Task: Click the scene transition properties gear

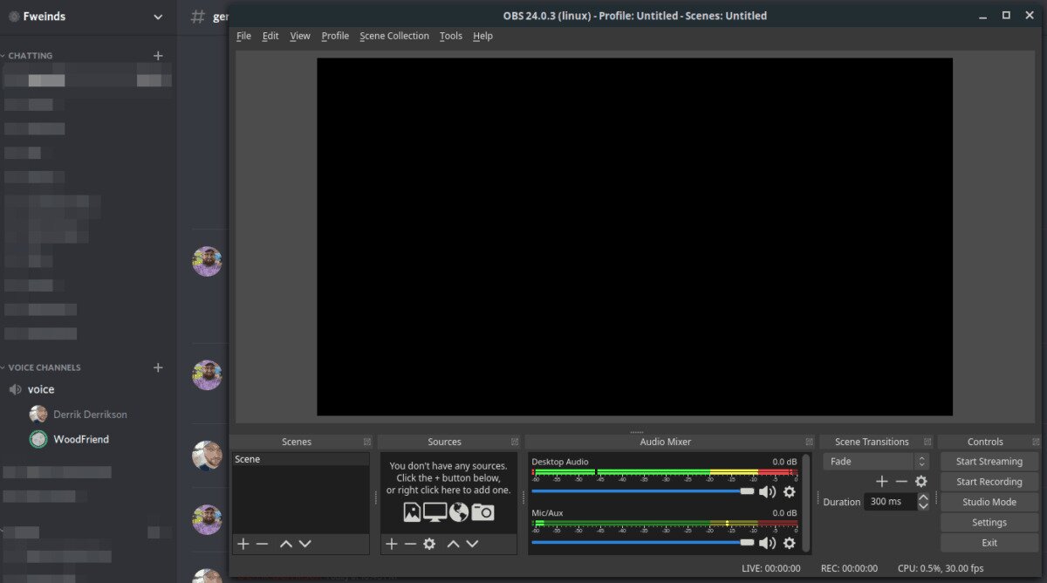Action: (x=920, y=482)
